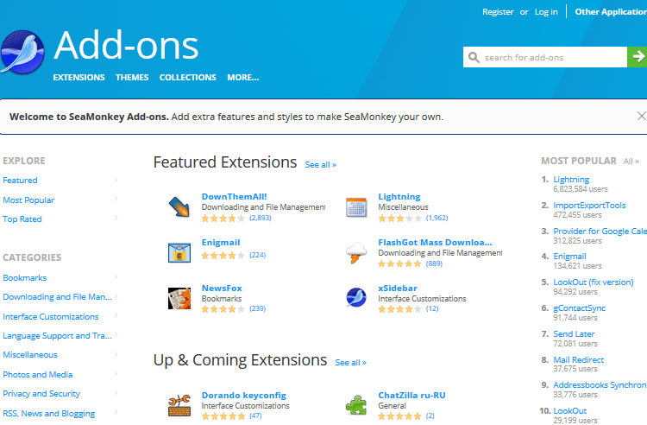Expand the Top Rated row chevron
Image resolution: width=647 pixels, height=425 pixels.
click(x=116, y=218)
